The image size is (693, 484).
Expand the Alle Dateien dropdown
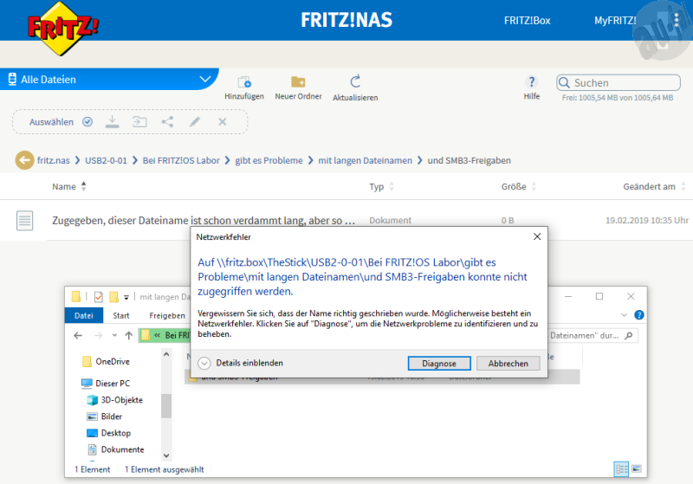(205, 80)
